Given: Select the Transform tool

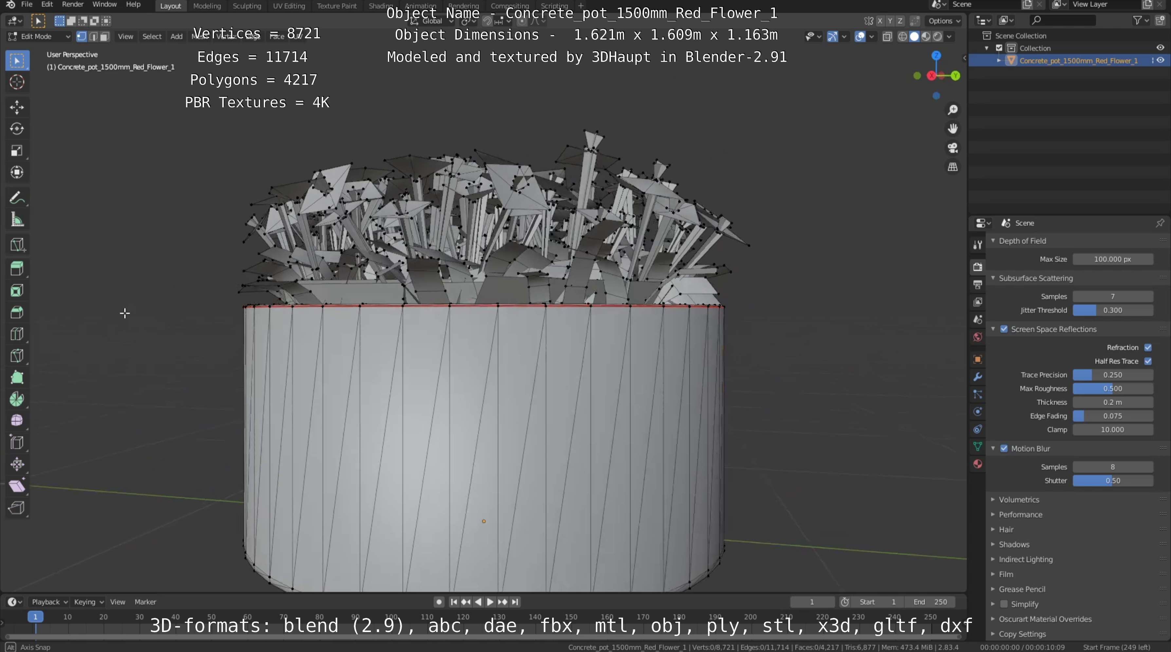Looking at the screenshot, I should coord(17,172).
